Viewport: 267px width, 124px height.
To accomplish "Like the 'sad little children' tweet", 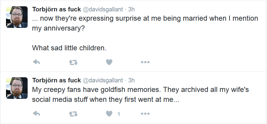I will 109,62.
